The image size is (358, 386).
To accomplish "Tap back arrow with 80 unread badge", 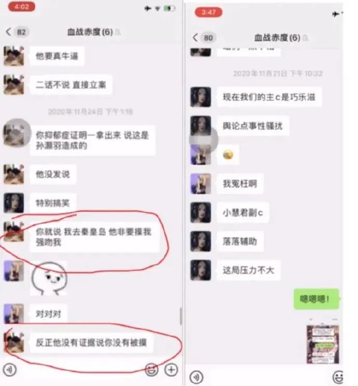I will click(x=203, y=37).
